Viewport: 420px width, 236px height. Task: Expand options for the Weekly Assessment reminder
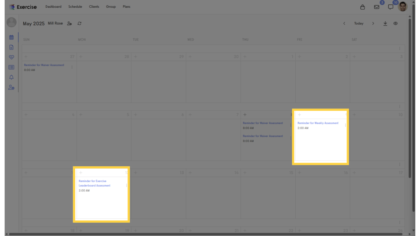tap(345, 125)
